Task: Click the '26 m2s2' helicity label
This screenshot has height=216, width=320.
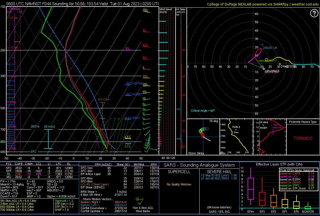Action: [50, 127]
